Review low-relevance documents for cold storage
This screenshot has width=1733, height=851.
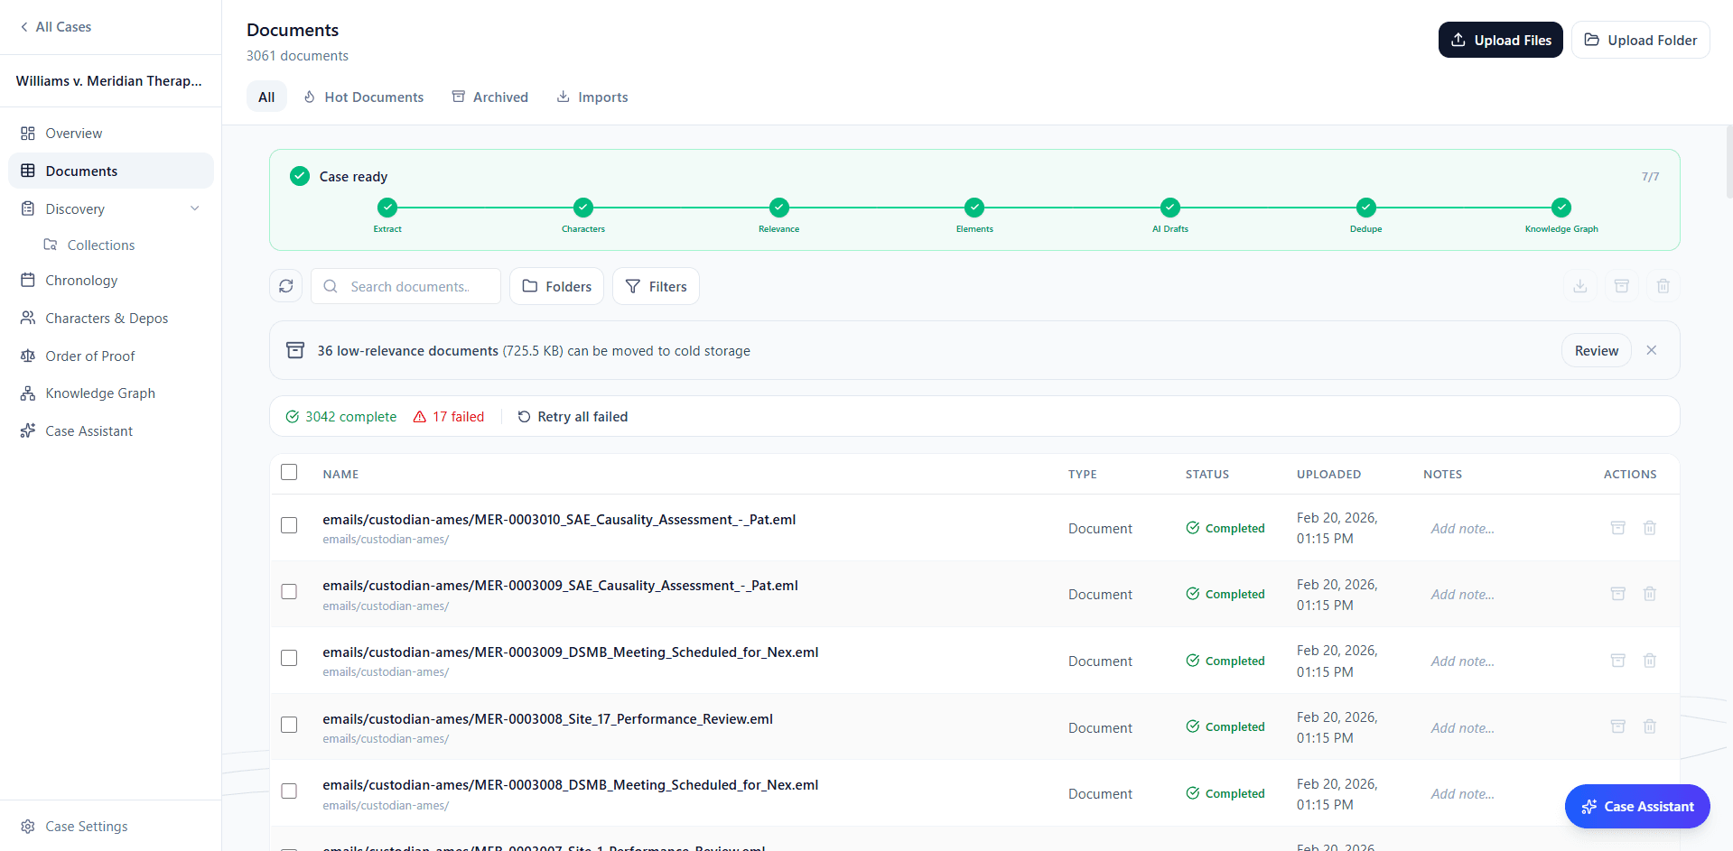pyautogui.click(x=1596, y=350)
